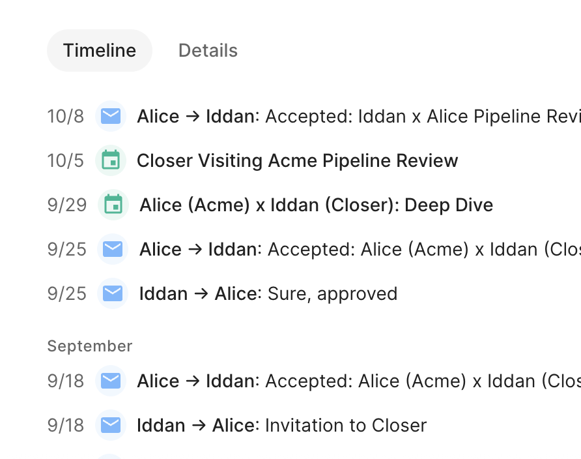The height and width of the screenshot is (459, 581).
Task: Click the 10/5 date label
Action: [66, 160]
